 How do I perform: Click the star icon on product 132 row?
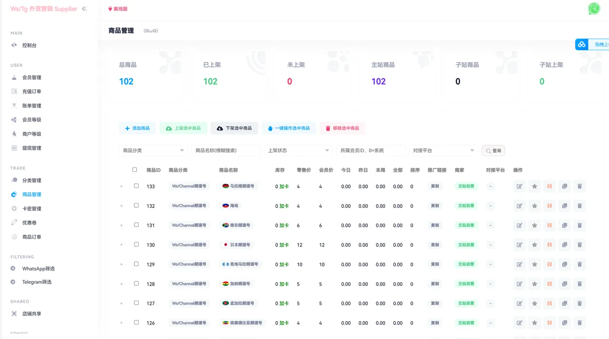(534, 205)
